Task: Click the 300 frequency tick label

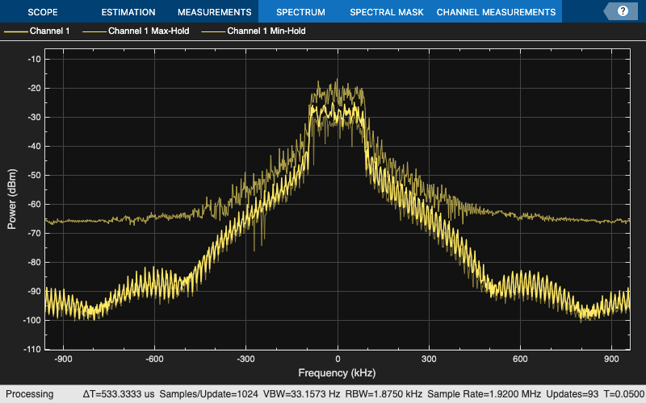Action: [x=429, y=359]
